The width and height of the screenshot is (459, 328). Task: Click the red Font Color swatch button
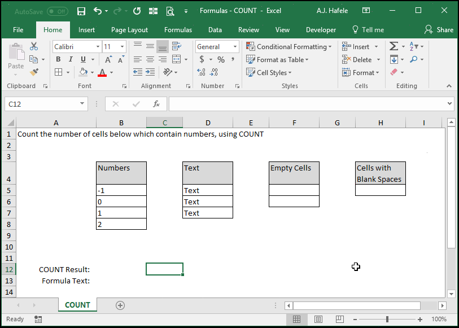pos(102,72)
